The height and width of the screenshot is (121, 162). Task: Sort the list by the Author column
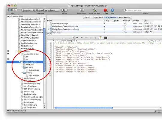click(x=138, y=21)
